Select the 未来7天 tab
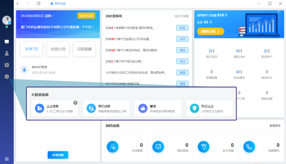The height and width of the screenshot is (164, 286). (32, 49)
